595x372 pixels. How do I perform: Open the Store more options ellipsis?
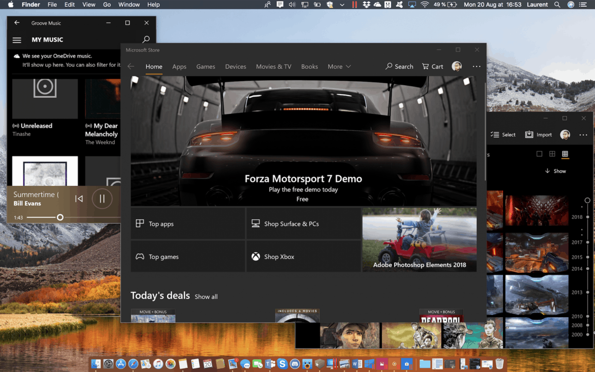(x=477, y=66)
